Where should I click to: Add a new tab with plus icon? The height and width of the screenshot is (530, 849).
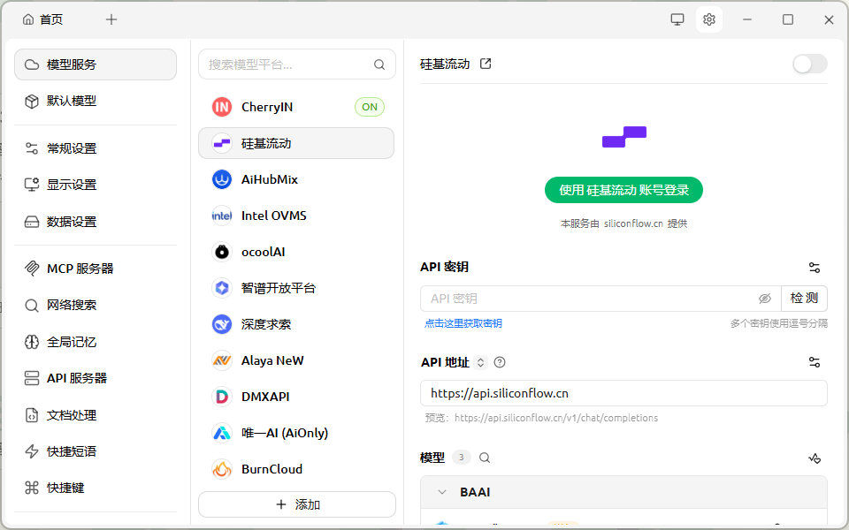click(111, 19)
